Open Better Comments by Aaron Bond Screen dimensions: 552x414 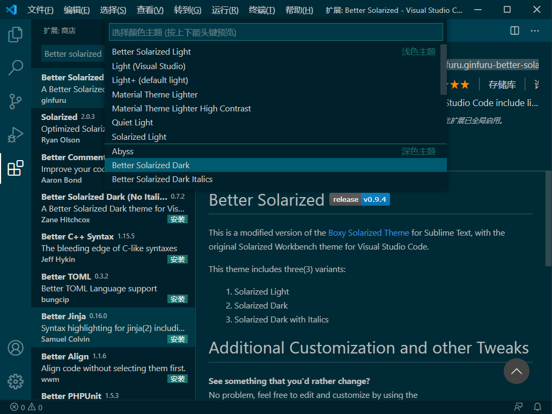[68, 168]
